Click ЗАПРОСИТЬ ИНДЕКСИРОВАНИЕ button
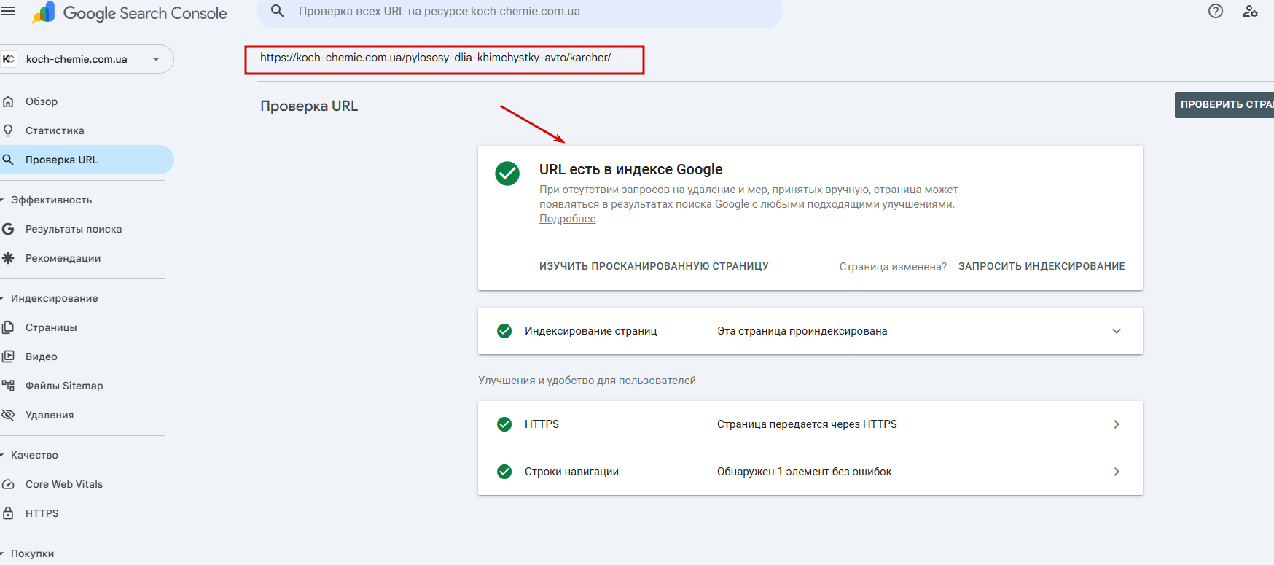 [1041, 266]
